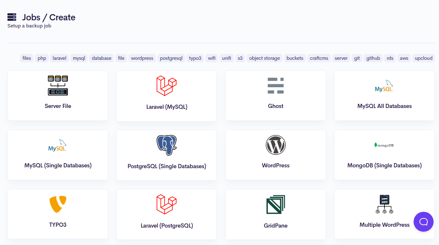This screenshot has height=245, width=439.
Task: Filter by the postgresql tag
Action: pyautogui.click(x=171, y=58)
